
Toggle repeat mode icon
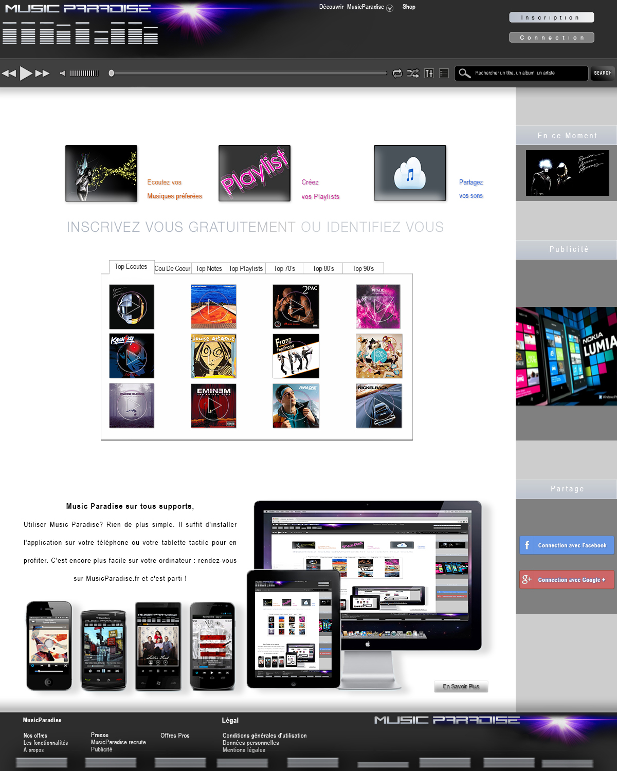point(397,74)
